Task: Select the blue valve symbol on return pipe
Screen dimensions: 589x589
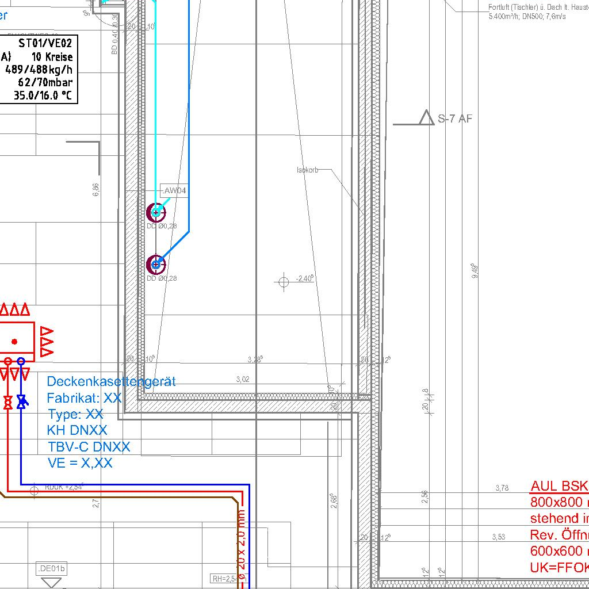Action: click(21, 402)
